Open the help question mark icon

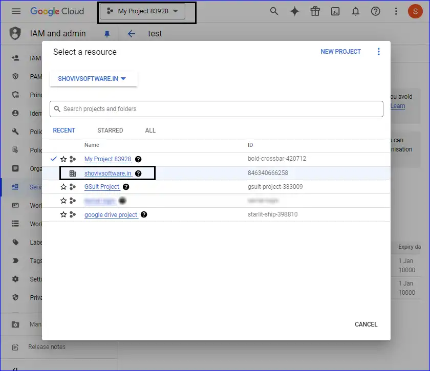[376, 11]
